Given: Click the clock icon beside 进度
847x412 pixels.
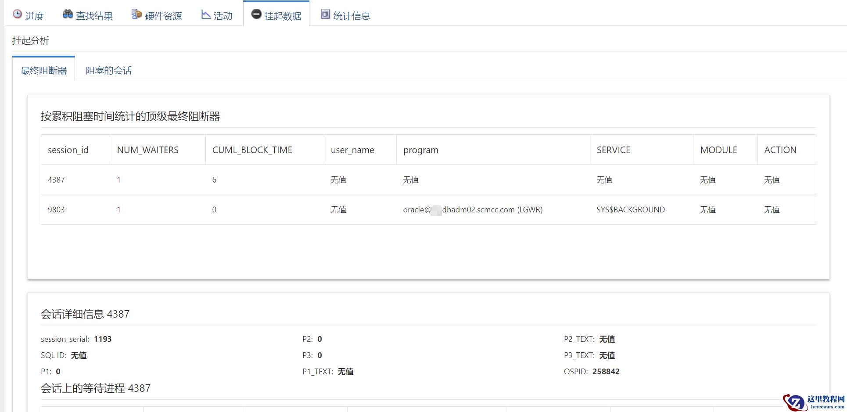Looking at the screenshot, I should click(x=17, y=14).
